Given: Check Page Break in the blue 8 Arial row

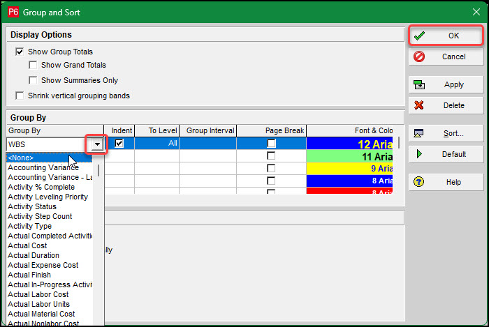Looking at the screenshot, I should point(271,181).
